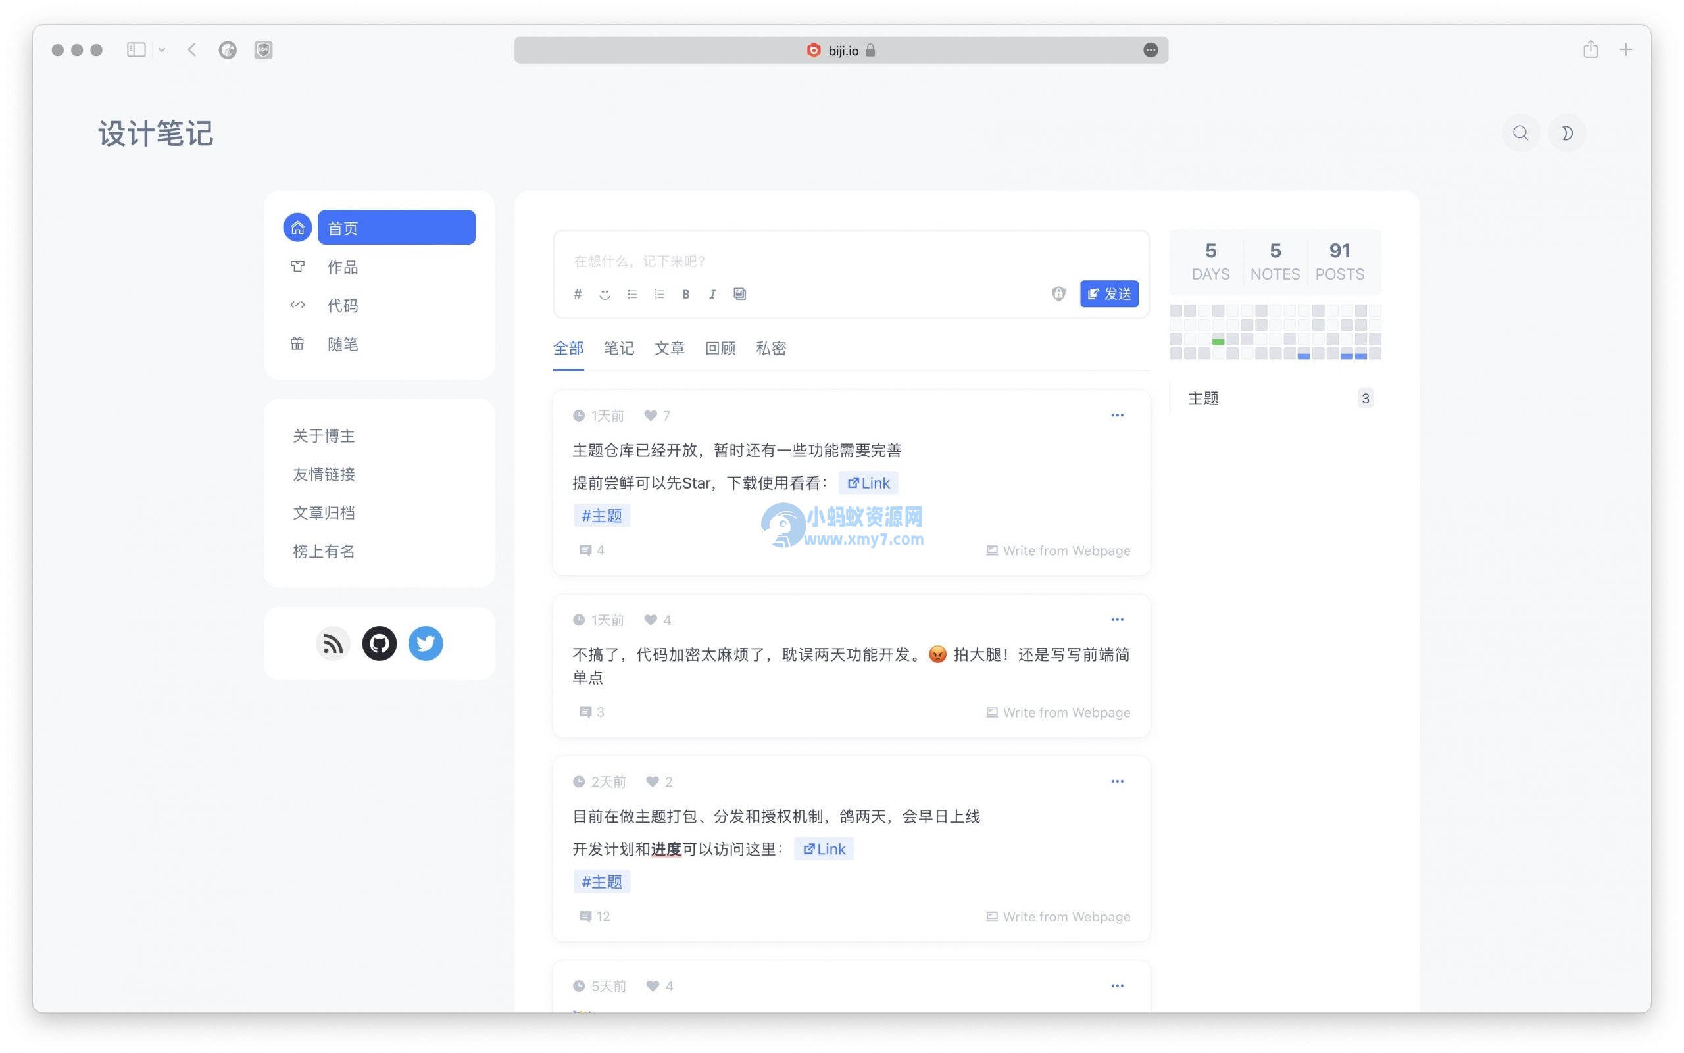Open the 文章归档 page link
The image size is (1684, 1053).
(324, 513)
